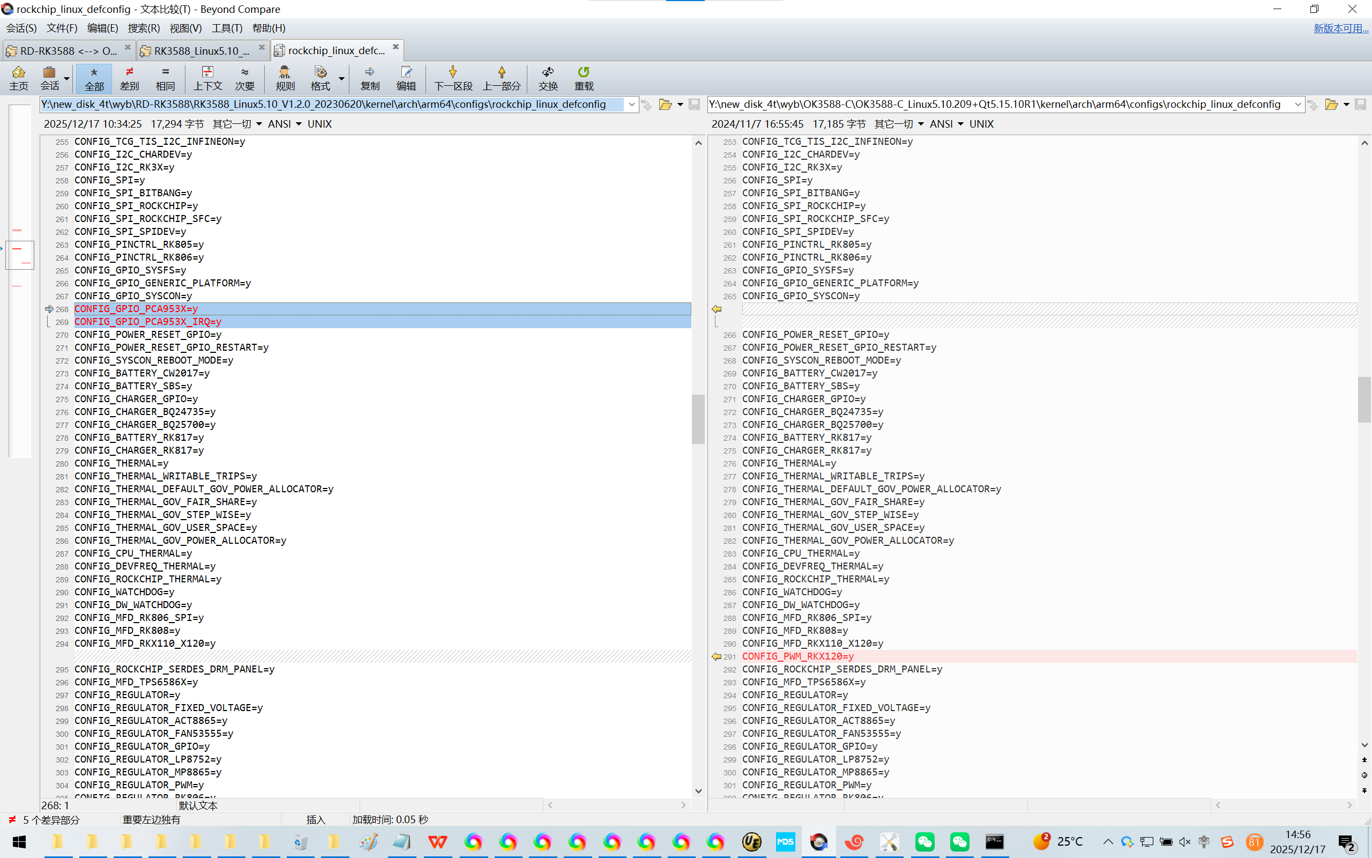Screen dimensions: 1372x858
Task: Click the Reload (重载) green icon
Action: coord(584,78)
